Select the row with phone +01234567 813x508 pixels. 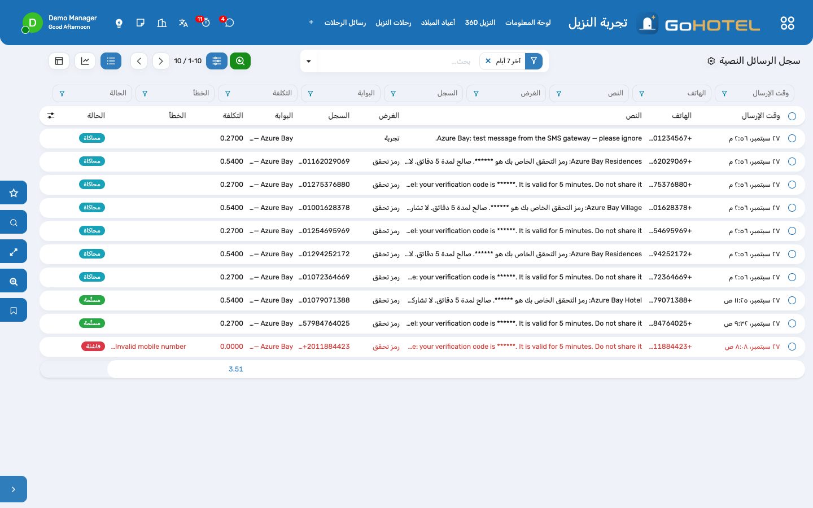(792, 138)
